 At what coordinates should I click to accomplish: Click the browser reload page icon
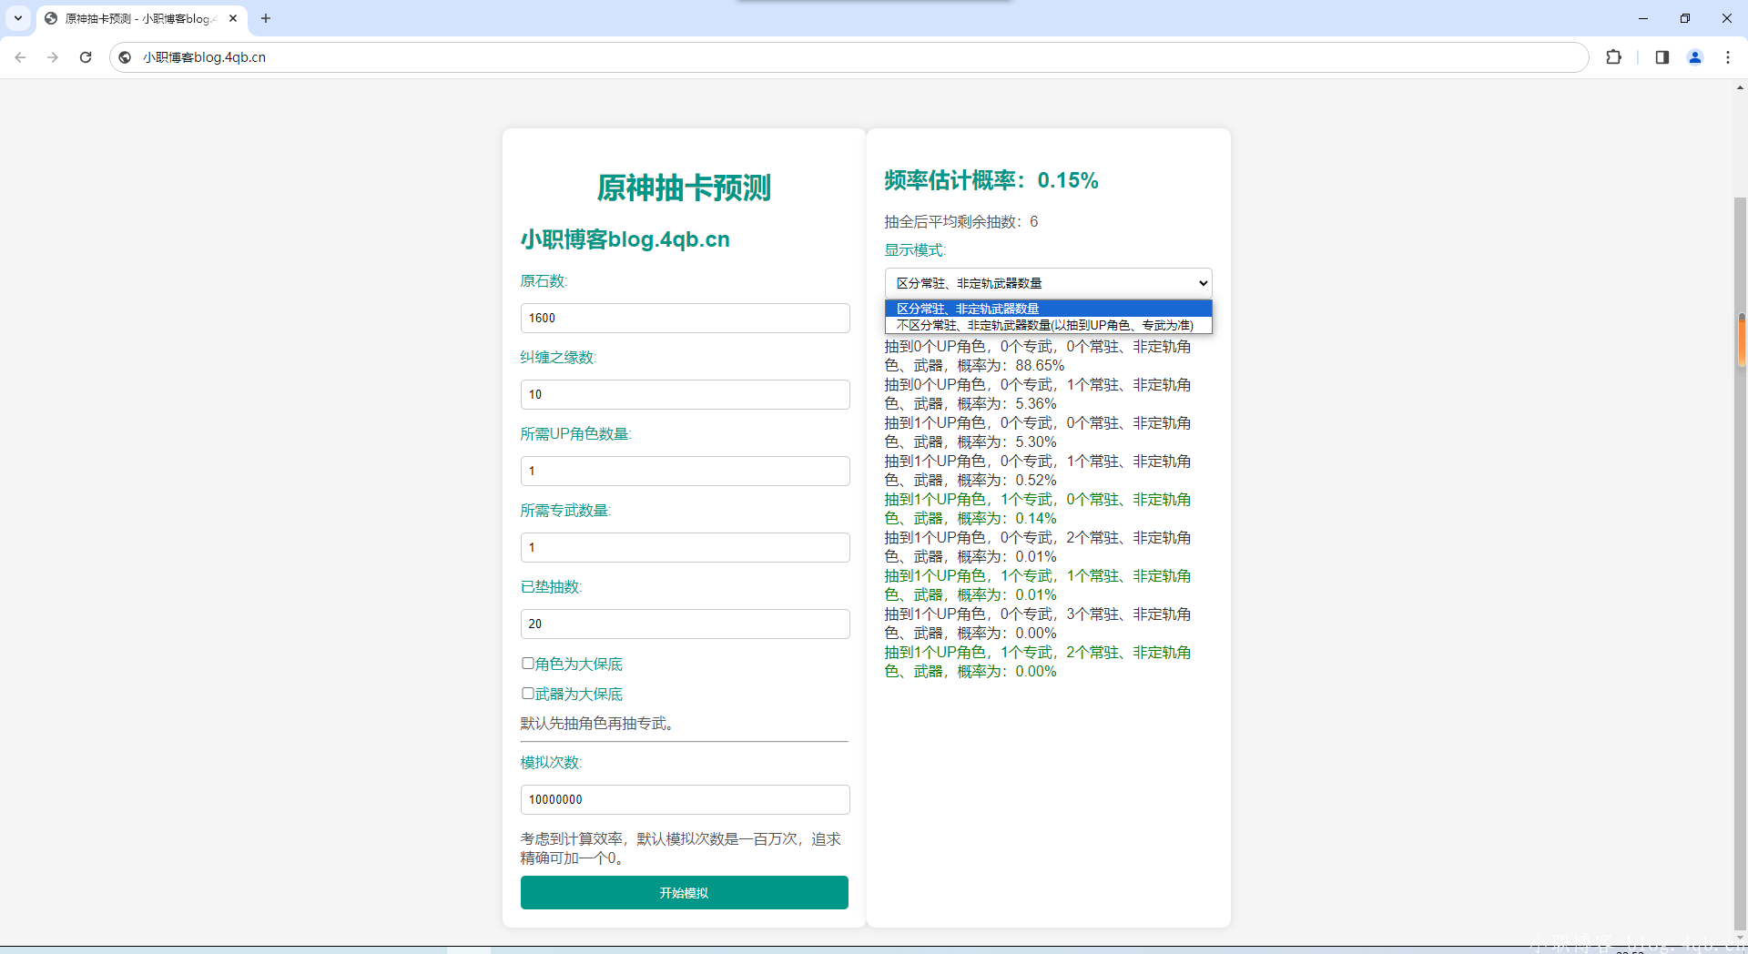click(86, 57)
